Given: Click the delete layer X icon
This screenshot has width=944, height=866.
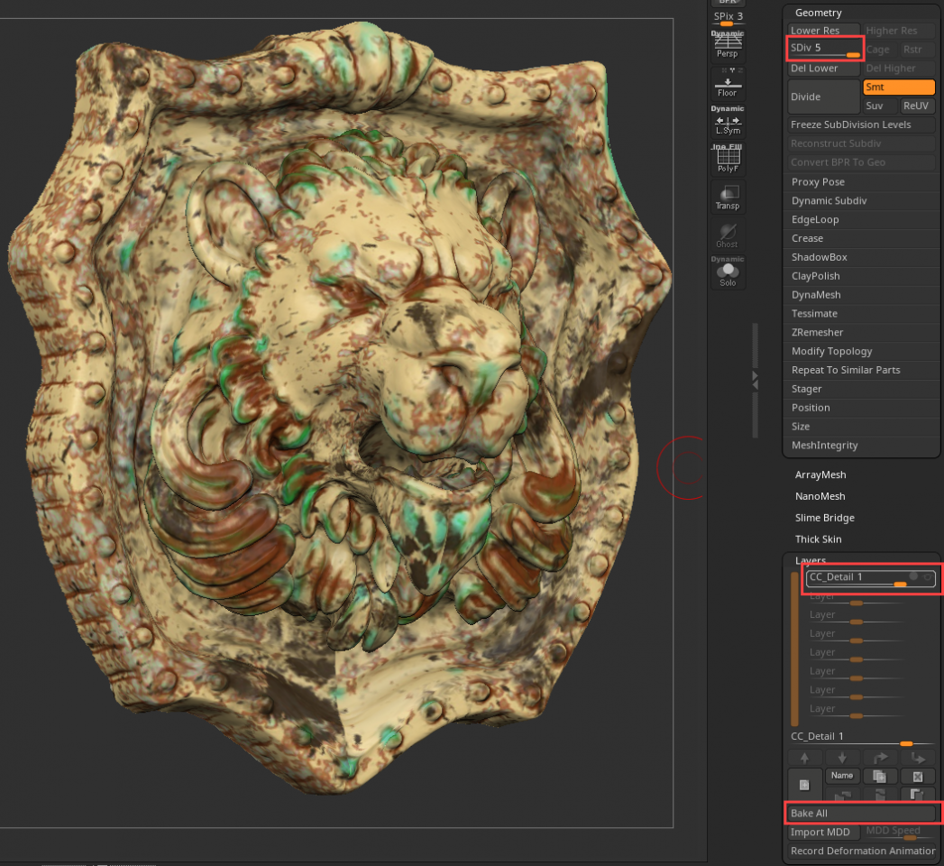Looking at the screenshot, I should click(x=917, y=776).
